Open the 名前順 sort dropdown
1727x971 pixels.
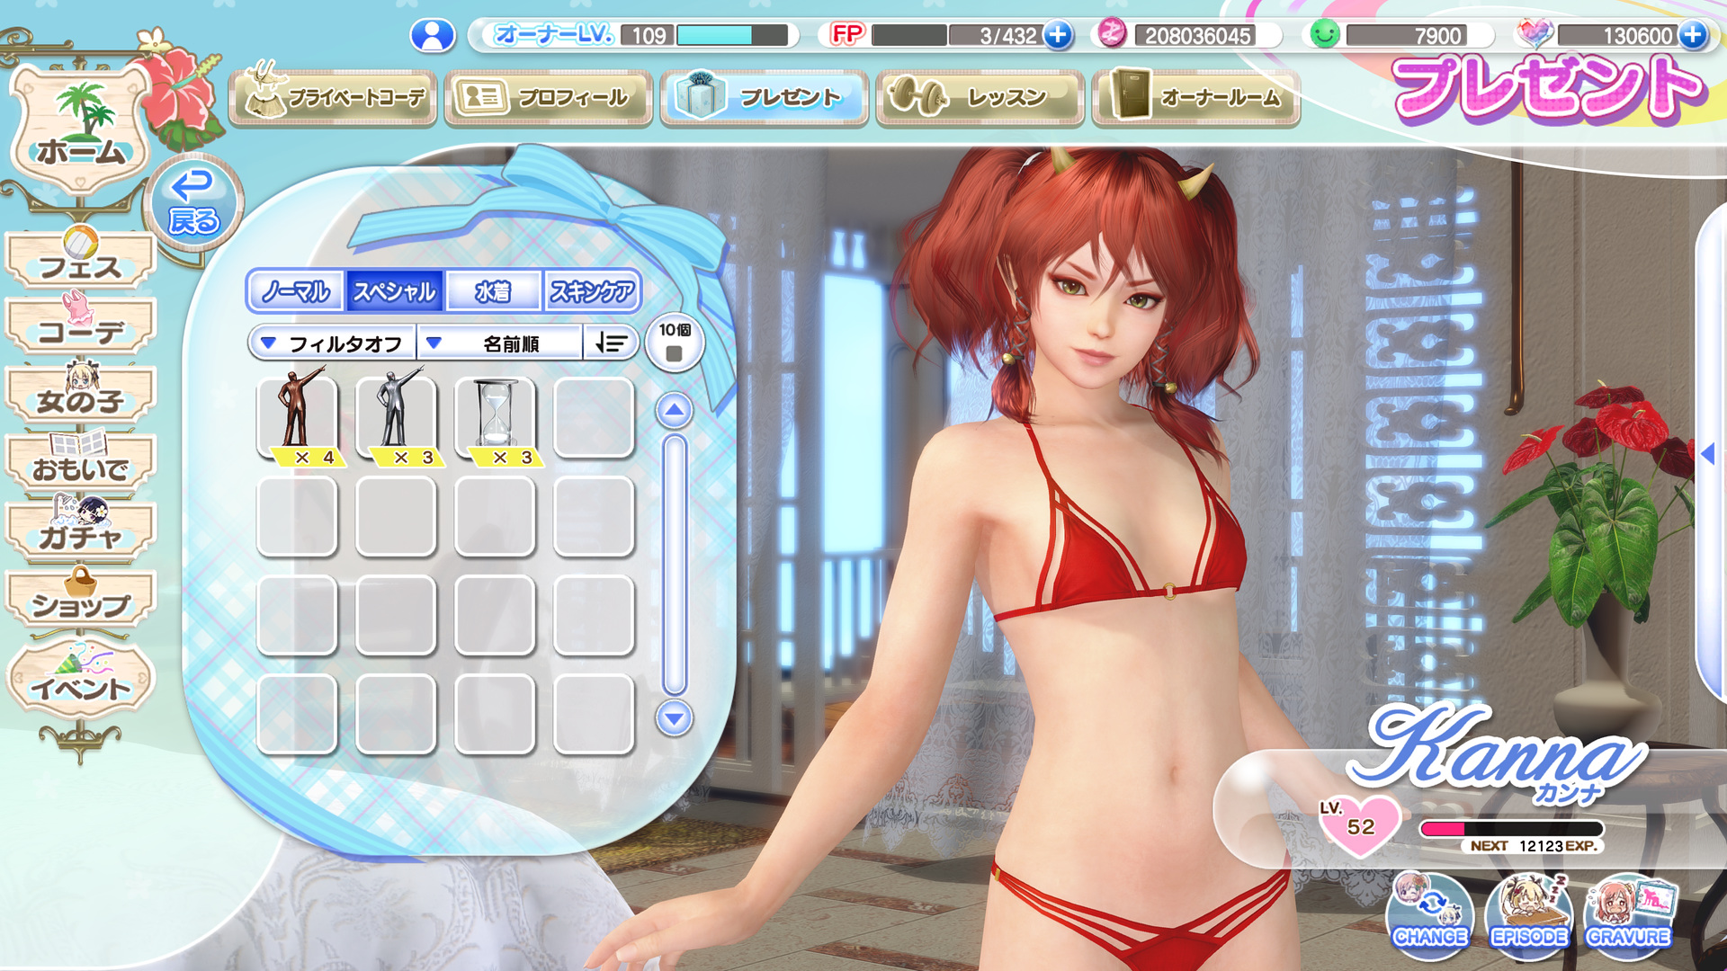click(x=500, y=343)
